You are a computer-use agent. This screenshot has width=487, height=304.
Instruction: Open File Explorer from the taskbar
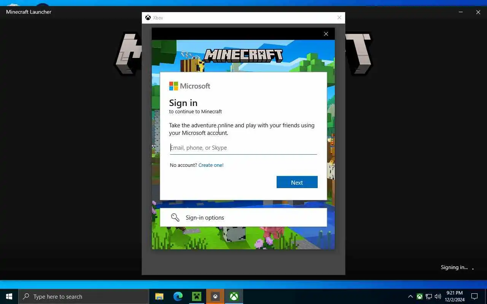coord(159,296)
